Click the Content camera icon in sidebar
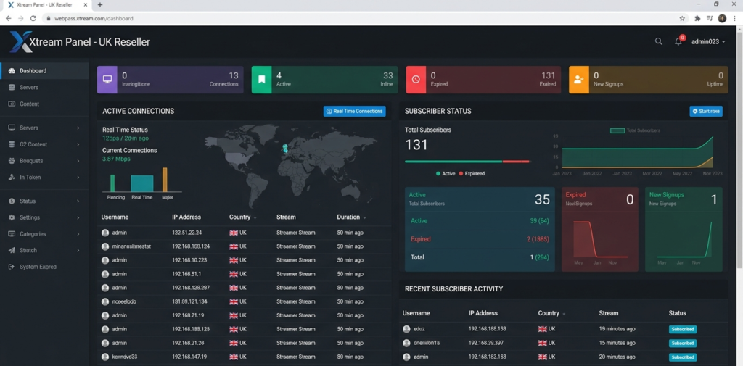 tap(12, 104)
